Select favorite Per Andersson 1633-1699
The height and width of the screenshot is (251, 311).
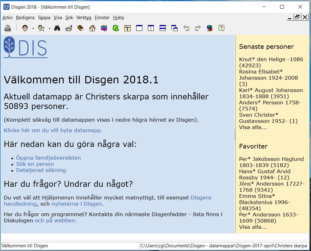269,217
